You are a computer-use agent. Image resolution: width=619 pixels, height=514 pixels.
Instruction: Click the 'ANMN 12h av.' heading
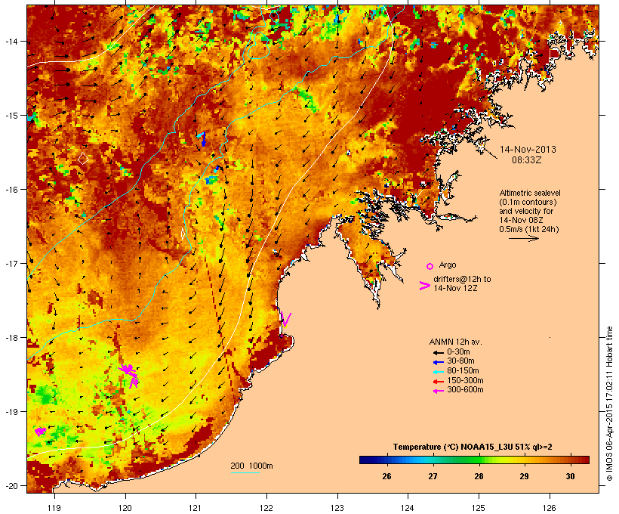[455, 342]
